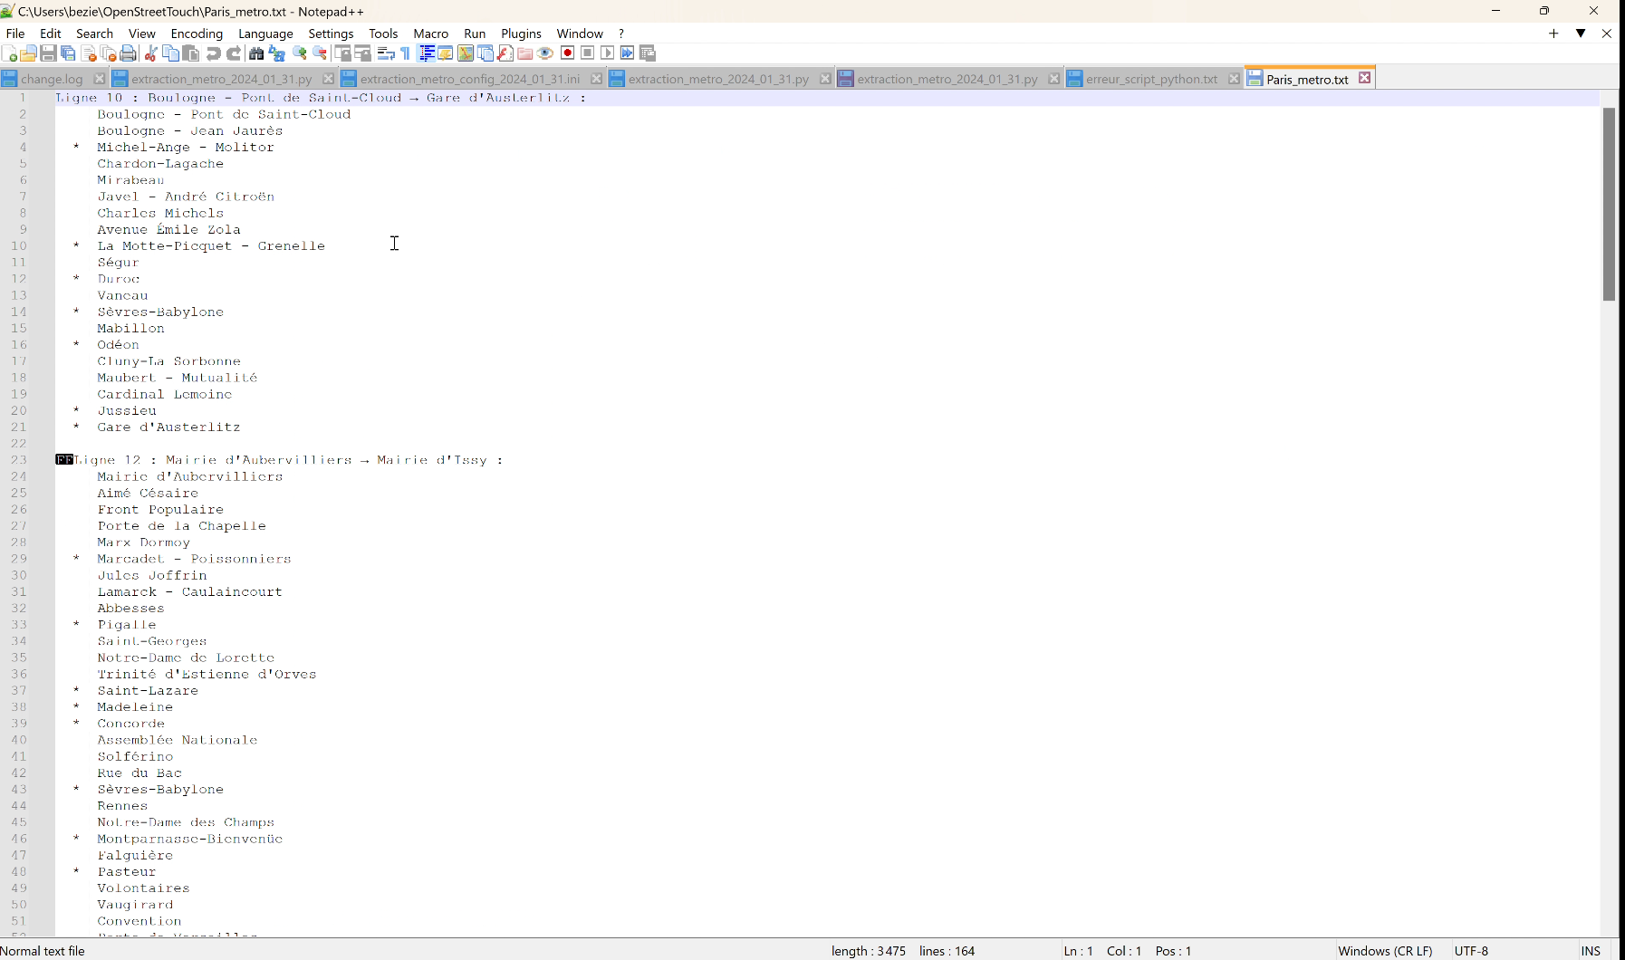The image size is (1625, 960).
Task: Click the Close All documents icon
Action: point(108,53)
